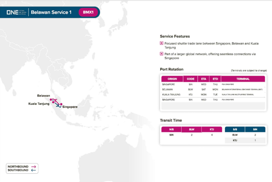Click the bullet icon beside 'Focused shuttle trade lane'
The width and height of the screenshot is (272, 182).
(x=161, y=43)
